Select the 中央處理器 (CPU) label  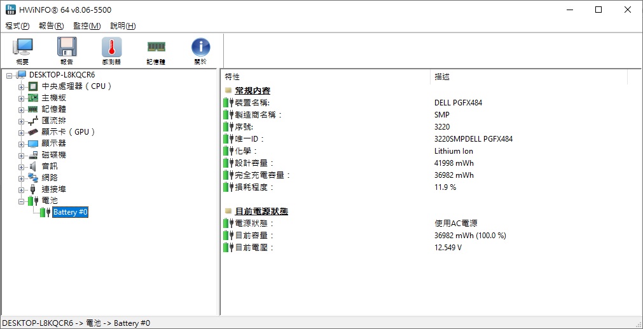(x=77, y=86)
